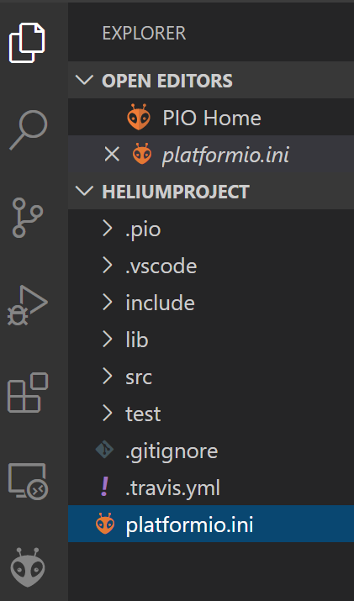This screenshot has width=354, height=601.
Task: Open the .travis.yml file
Action: pyautogui.click(x=211, y=488)
